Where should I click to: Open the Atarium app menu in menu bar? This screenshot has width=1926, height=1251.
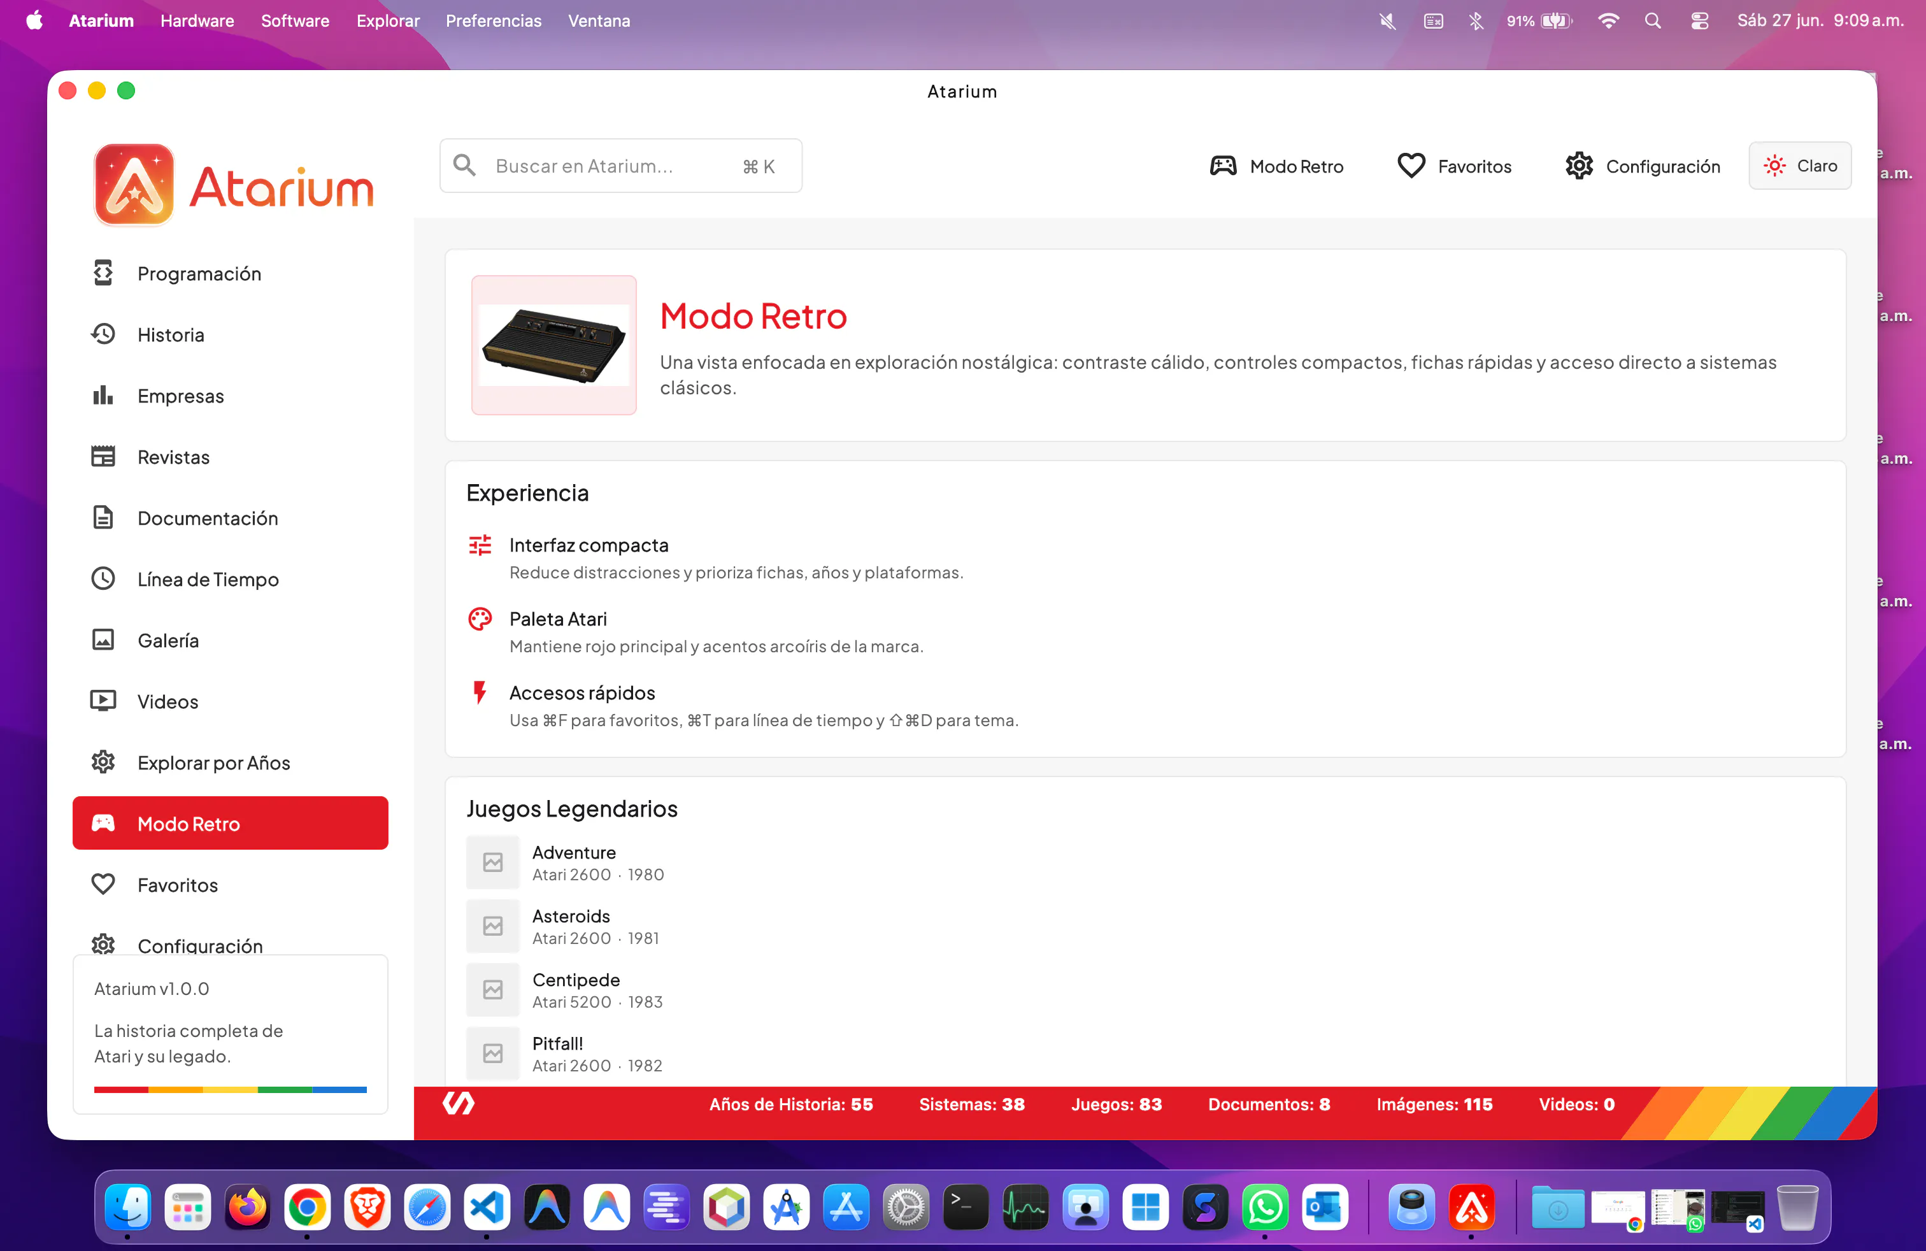(101, 20)
